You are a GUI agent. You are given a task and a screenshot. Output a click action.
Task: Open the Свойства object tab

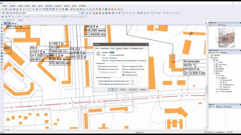point(227,106)
